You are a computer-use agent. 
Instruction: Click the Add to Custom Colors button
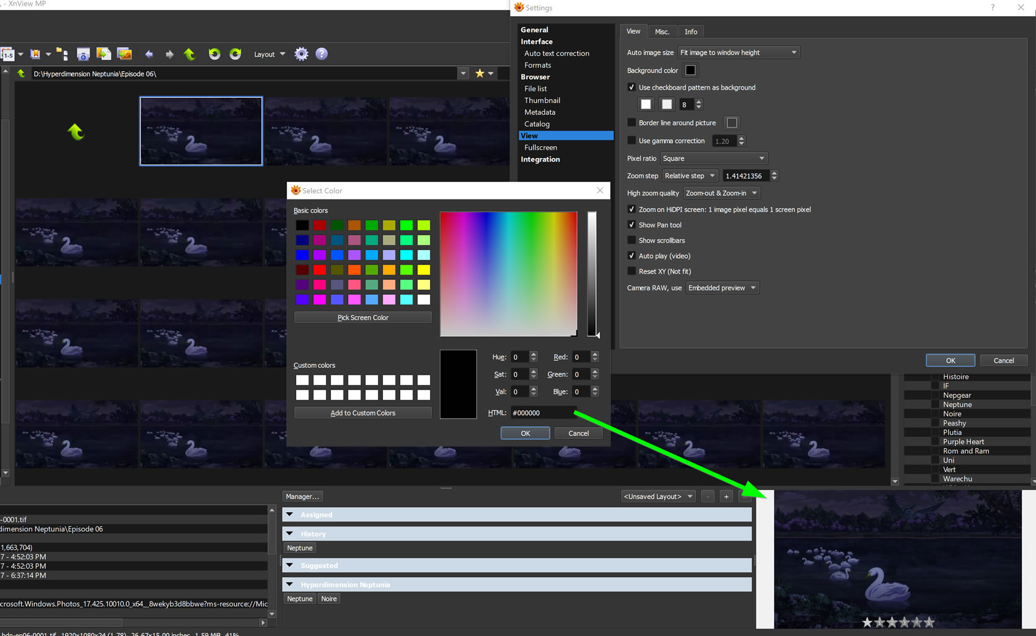coord(362,413)
